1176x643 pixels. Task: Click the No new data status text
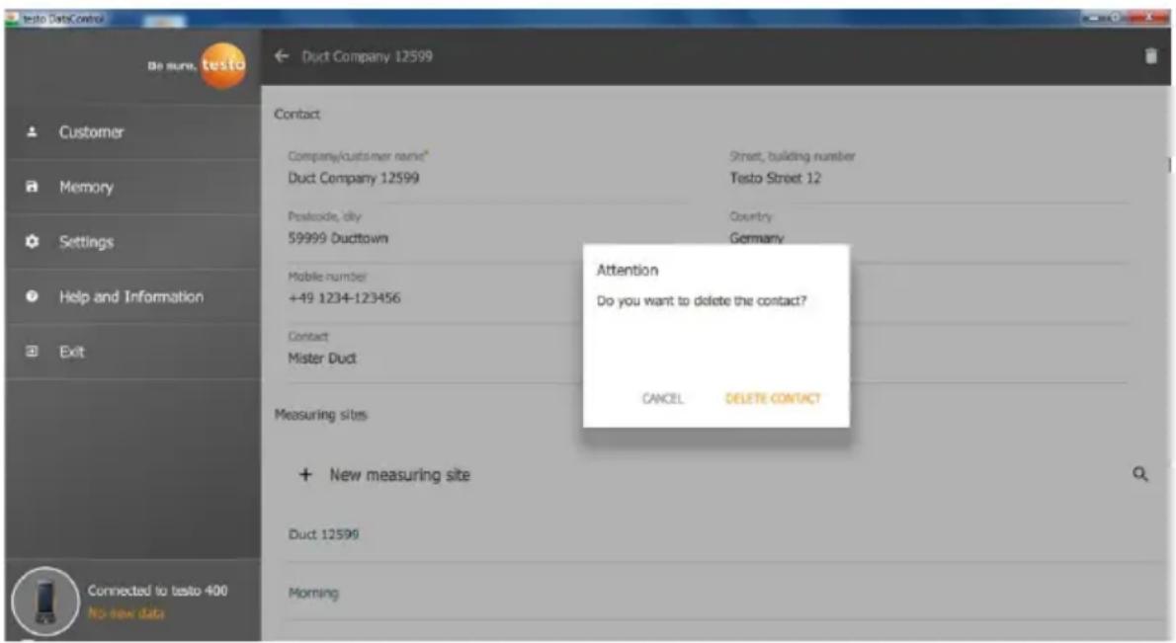point(126,613)
